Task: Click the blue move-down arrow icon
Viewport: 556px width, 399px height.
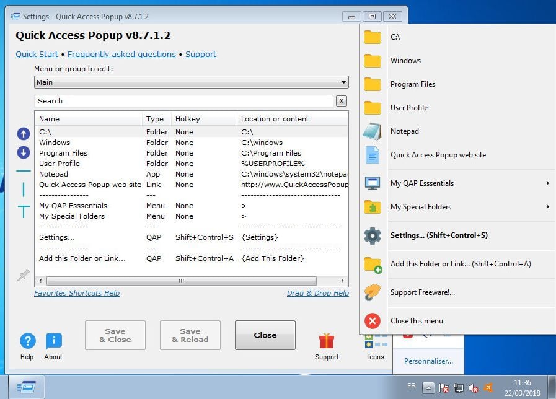Action: click(23, 152)
